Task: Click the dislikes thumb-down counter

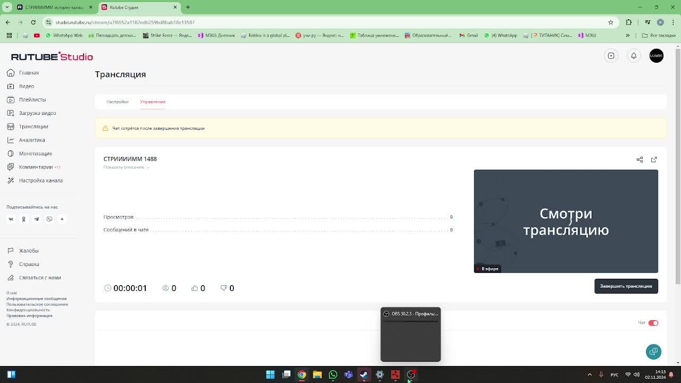Action: [x=227, y=288]
